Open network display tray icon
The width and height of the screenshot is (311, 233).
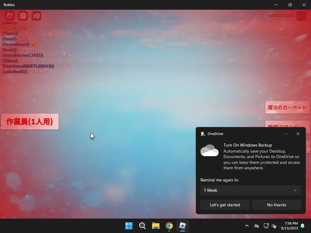266,226
